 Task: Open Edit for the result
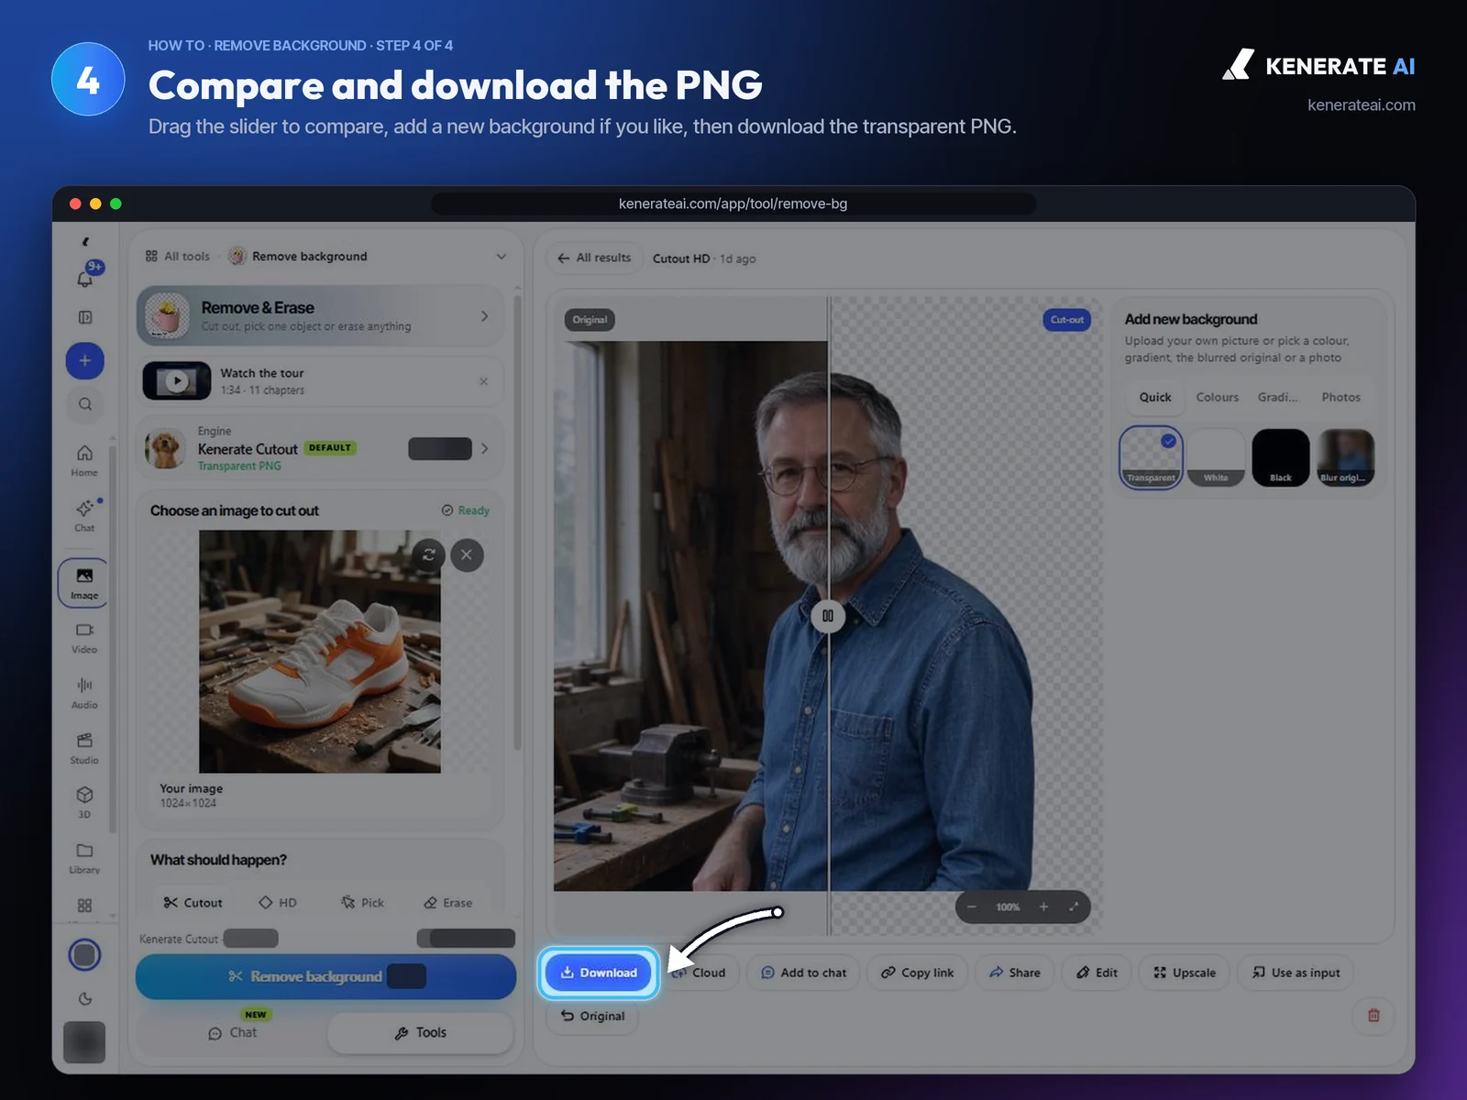1097,973
